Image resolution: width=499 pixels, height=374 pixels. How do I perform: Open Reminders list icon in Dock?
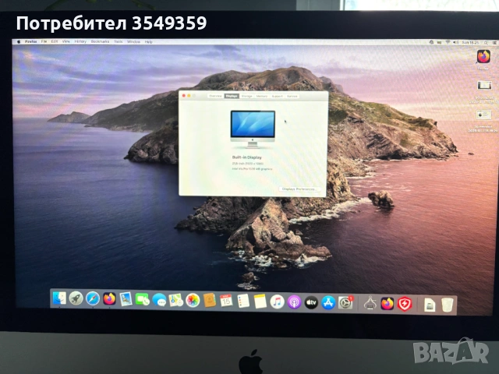243,301
